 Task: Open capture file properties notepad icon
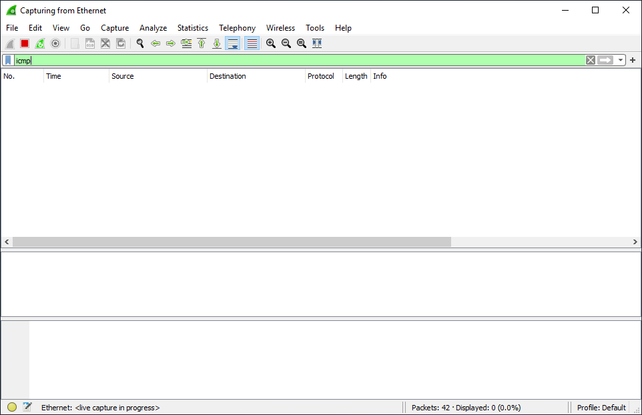[27, 407]
